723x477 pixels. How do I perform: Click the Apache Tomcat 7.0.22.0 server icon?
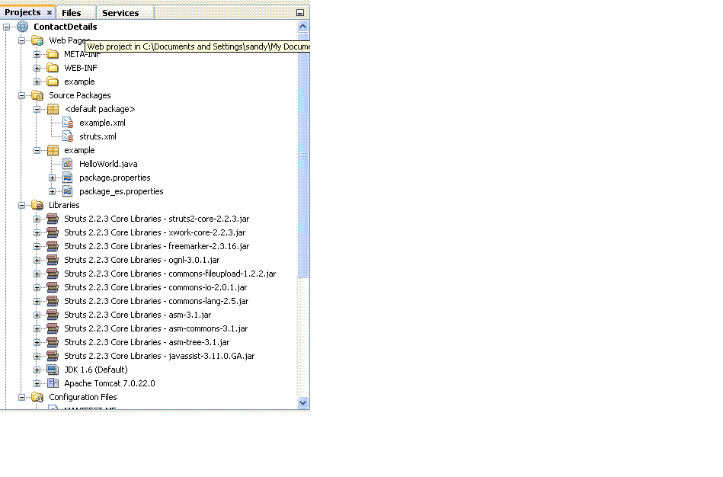[53, 383]
